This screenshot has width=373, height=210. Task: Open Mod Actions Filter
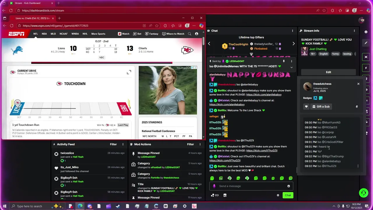[191, 144]
